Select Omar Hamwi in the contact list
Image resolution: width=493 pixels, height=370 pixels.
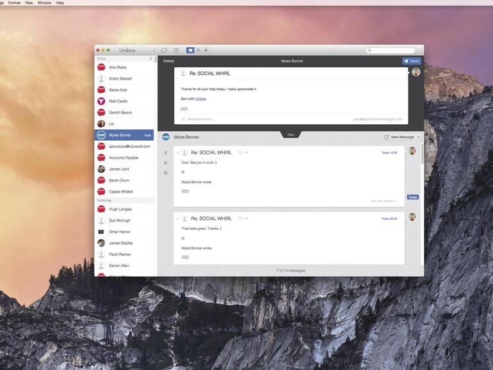click(124, 232)
